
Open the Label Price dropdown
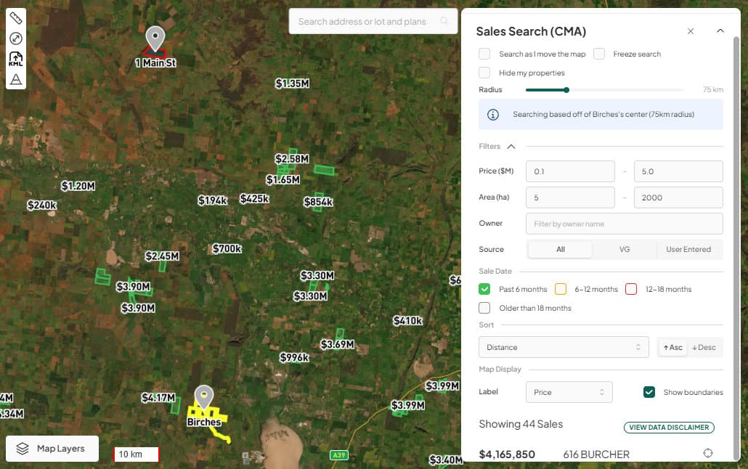tap(569, 392)
